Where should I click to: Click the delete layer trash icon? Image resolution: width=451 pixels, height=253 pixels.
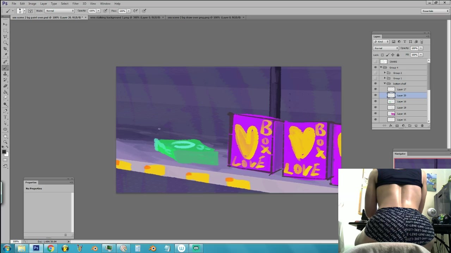click(x=422, y=126)
